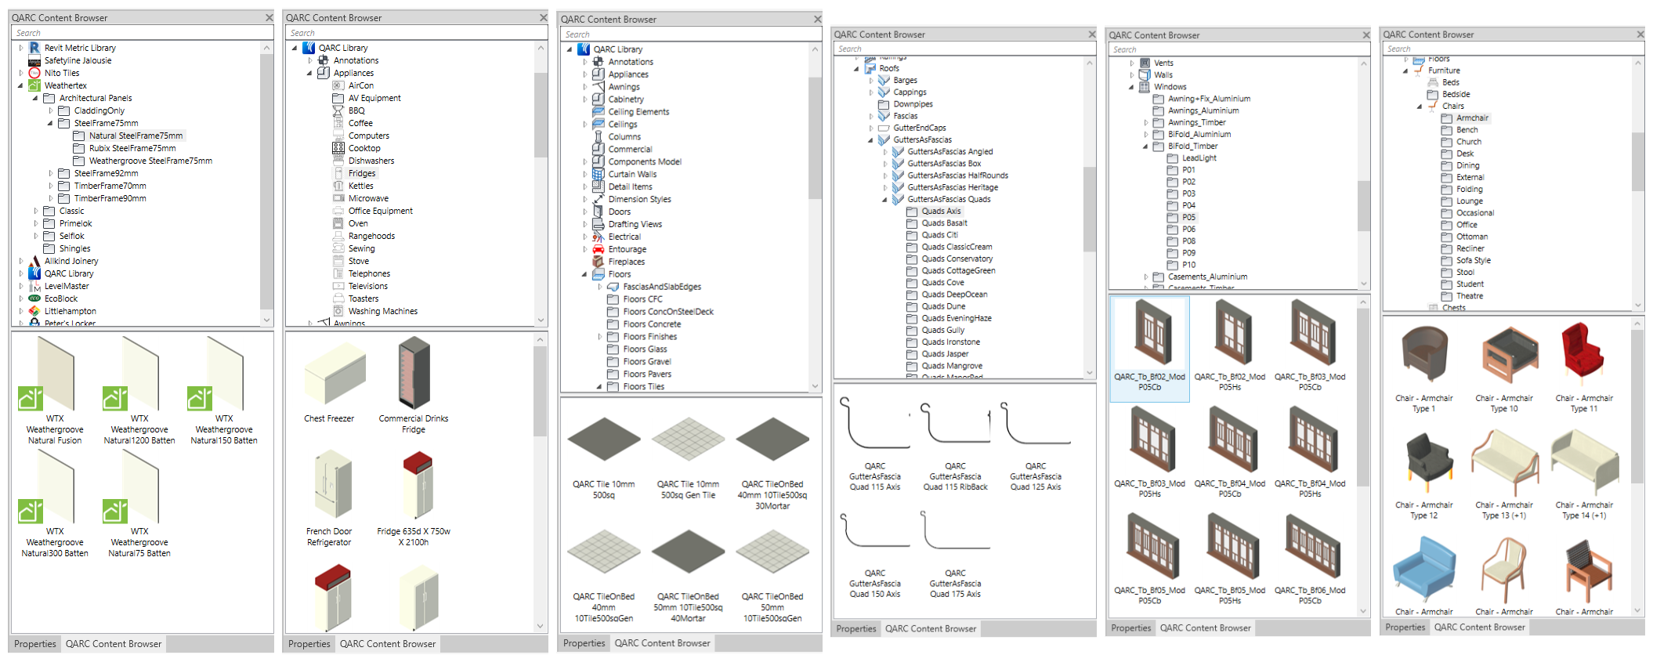Select QARC Content Browser tab below armchair thumbnails

(x=1479, y=628)
